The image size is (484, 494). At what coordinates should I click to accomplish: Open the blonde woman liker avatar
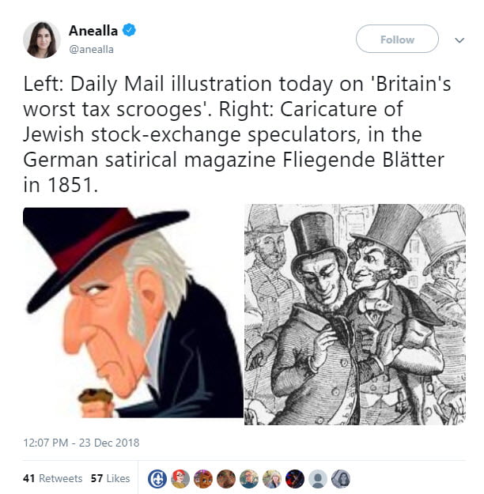pyautogui.click(x=272, y=479)
